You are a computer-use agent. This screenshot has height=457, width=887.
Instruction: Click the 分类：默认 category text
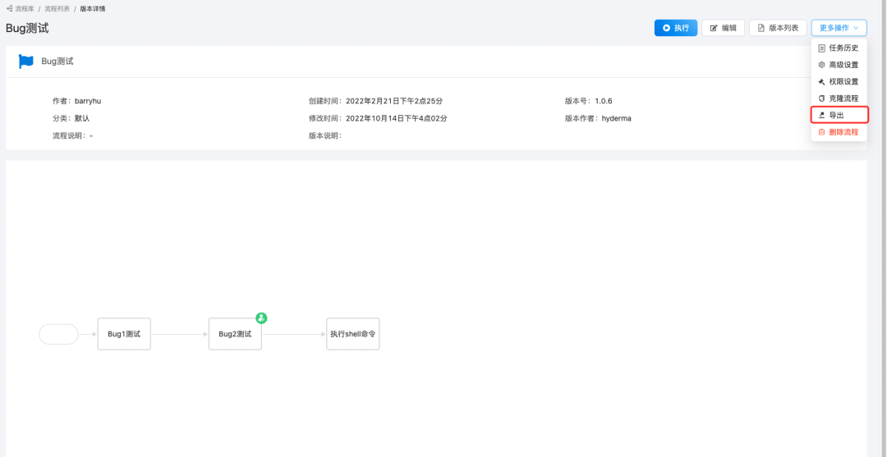tap(71, 119)
